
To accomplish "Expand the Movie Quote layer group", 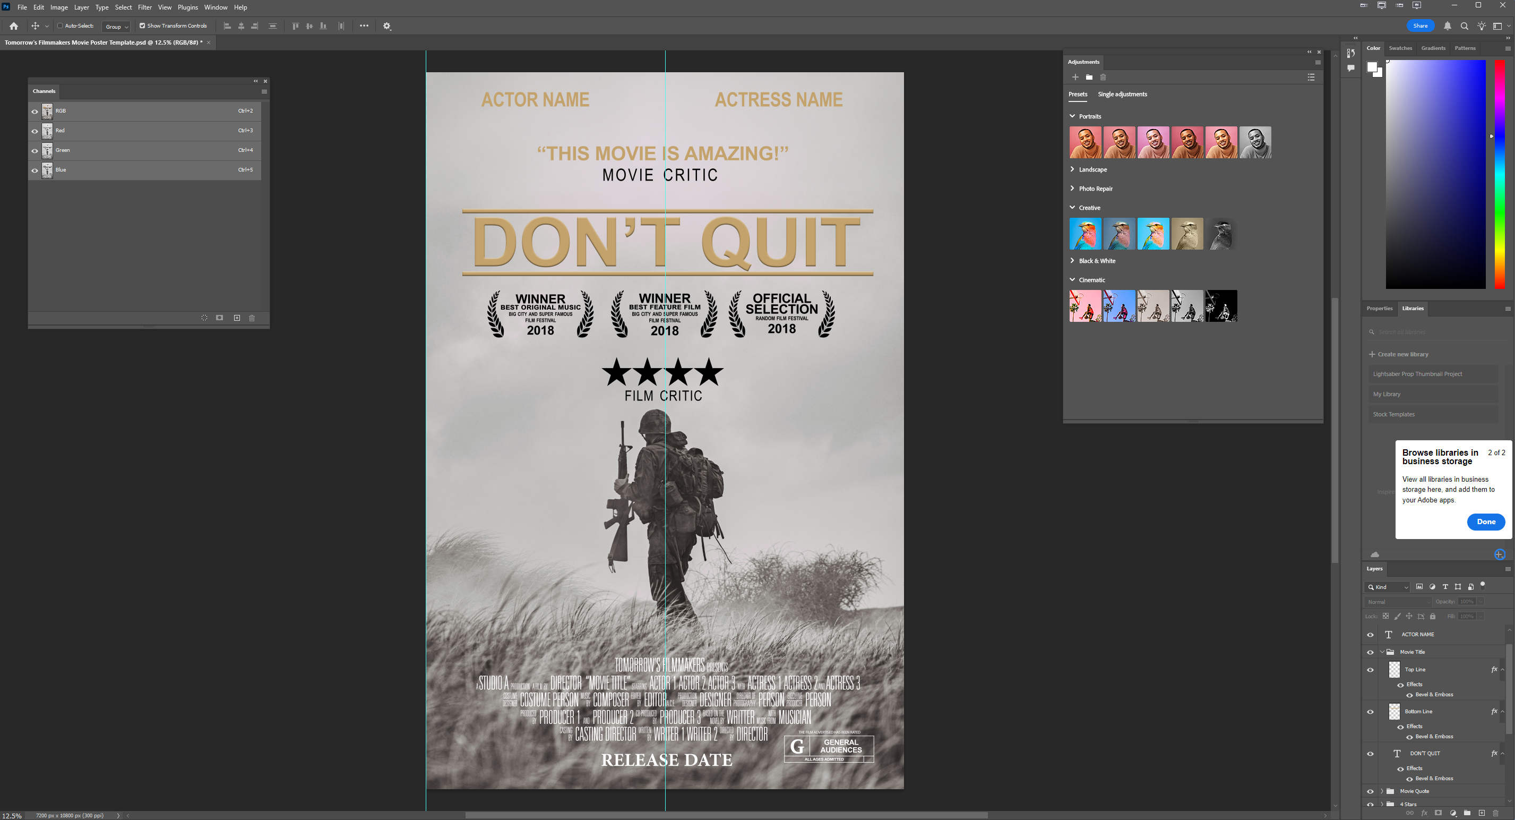I will 1382,791.
